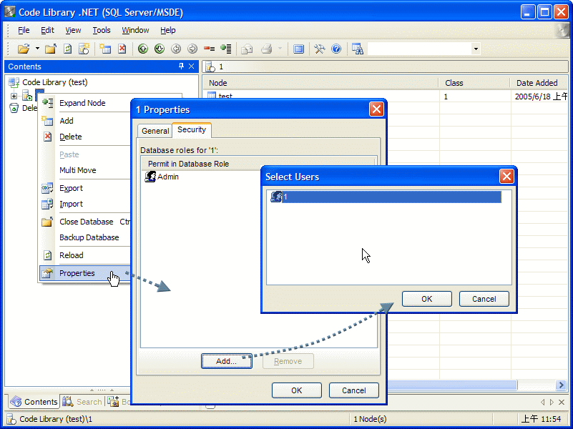Click the red minus Collapse Node toolbar icon
This screenshot has width=573, height=429.
pyautogui.click(x=209, y=49)
